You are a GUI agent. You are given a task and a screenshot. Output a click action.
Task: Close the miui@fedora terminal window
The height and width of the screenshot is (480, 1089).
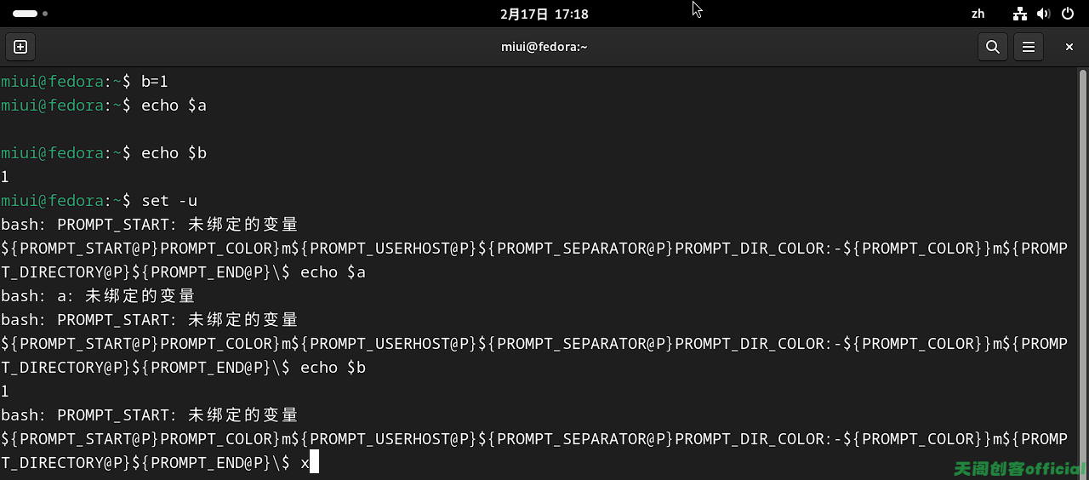click(x=1069, y=47)
